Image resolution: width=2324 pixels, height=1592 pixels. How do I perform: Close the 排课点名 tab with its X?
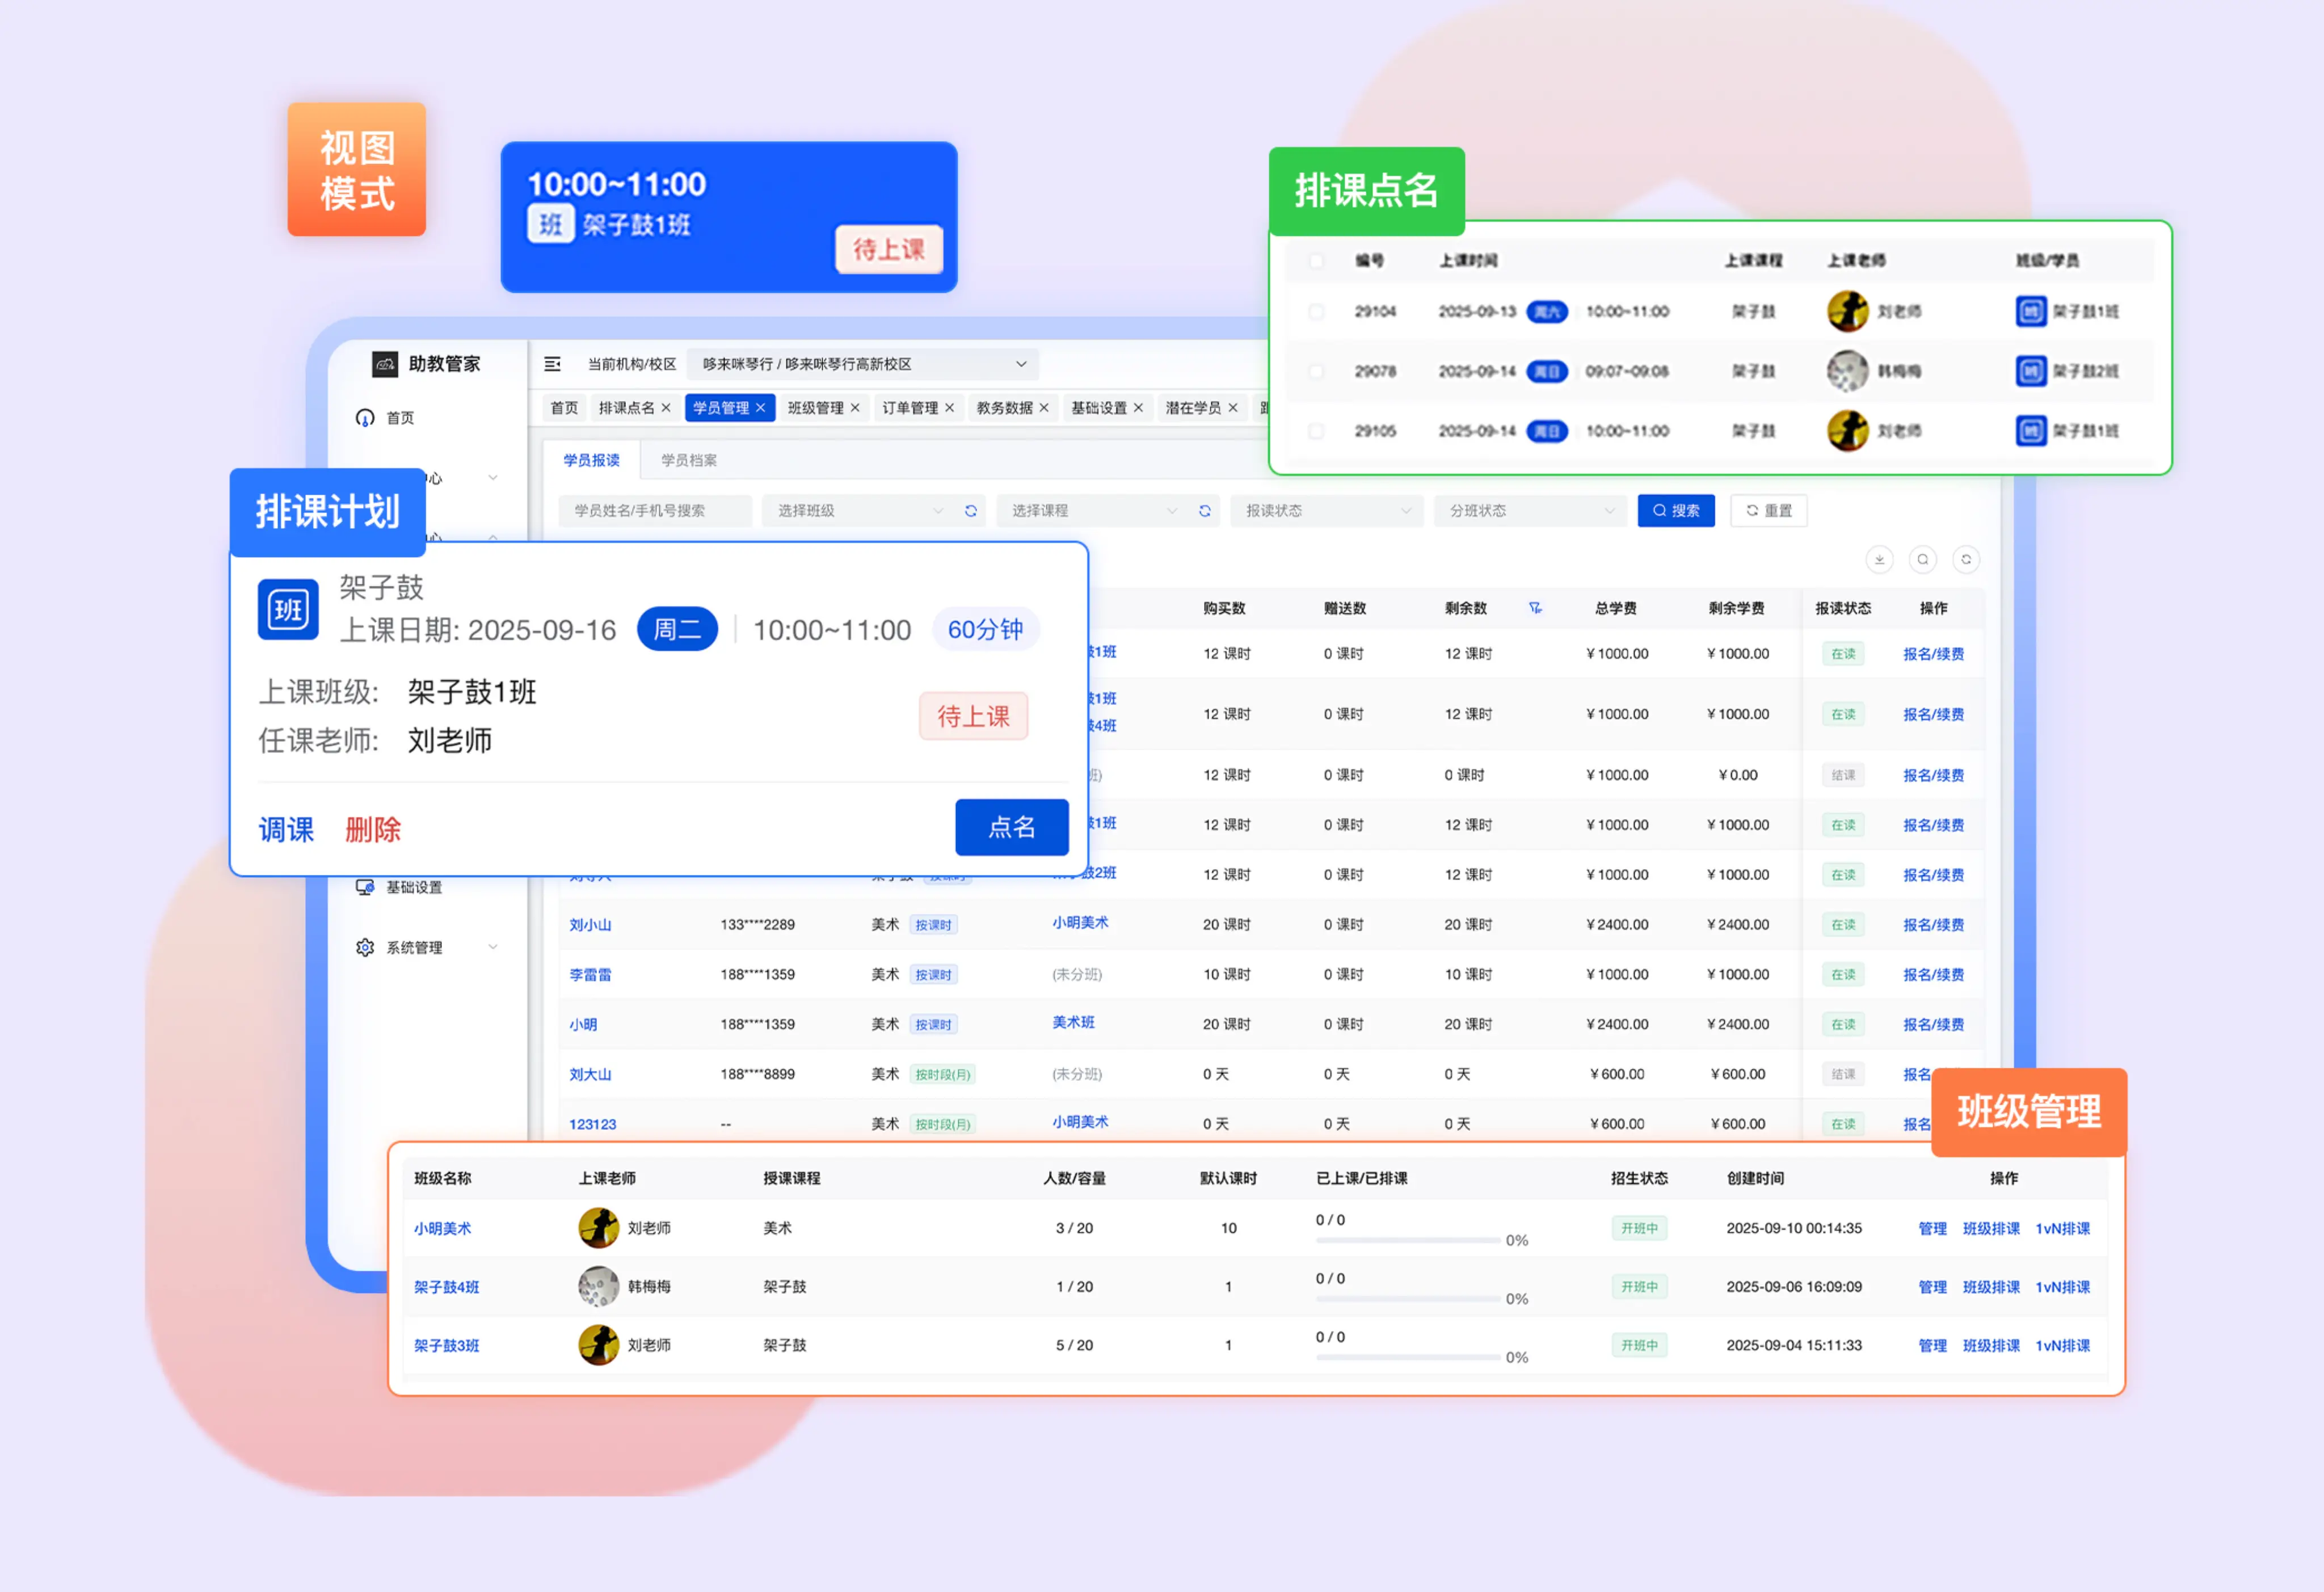[x=666, y=408]
